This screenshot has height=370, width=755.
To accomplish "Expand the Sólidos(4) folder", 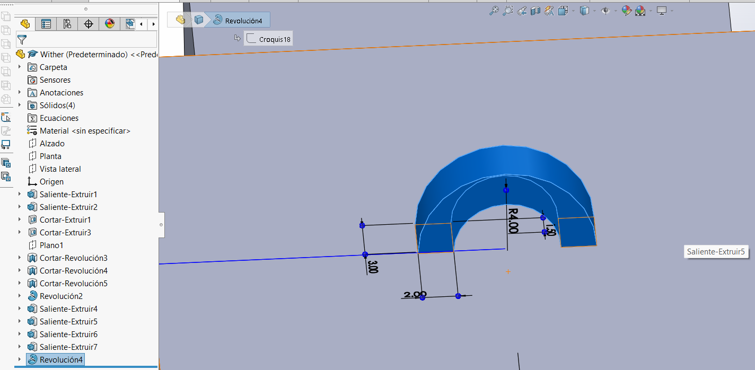I will pyautogui.click(x=20, y=105).
